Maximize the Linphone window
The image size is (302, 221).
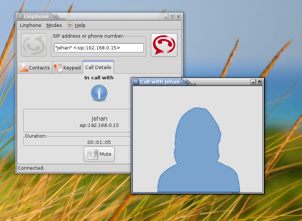(x=172, y=17)
